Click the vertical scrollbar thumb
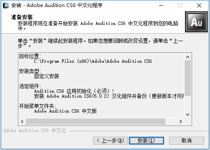Viewport: 210px width, 150px height. (187, 78)
